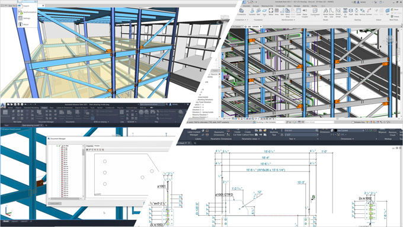Open the Start file tab

click(x=6, y=126)
